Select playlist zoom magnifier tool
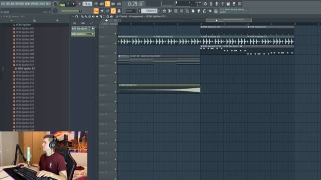This screenshot has width=321, height=180. (x=108, y=16)
